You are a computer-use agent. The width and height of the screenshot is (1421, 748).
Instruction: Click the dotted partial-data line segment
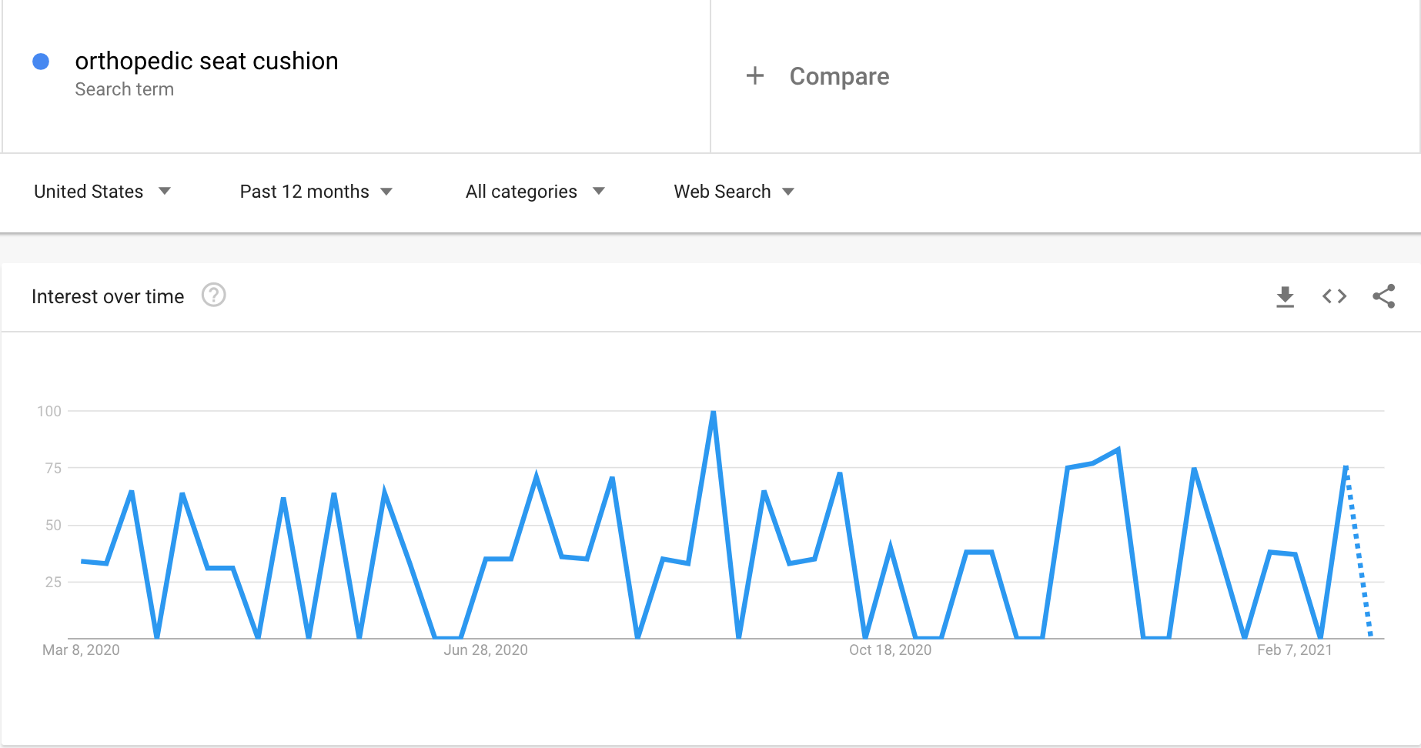(1359, 554)
